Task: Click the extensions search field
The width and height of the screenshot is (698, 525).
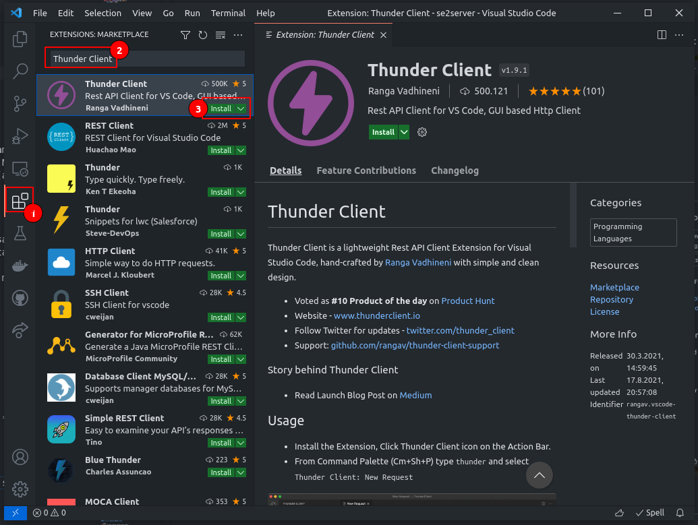Action: tap(147, 59)
